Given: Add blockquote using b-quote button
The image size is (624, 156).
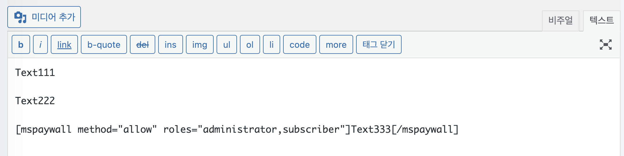Looking at the screenshot, I should 104,45.
